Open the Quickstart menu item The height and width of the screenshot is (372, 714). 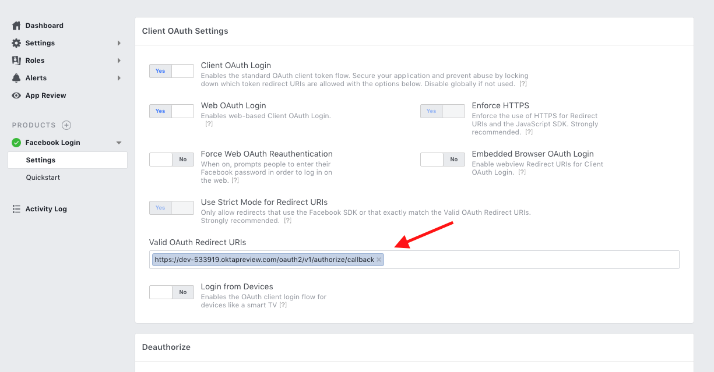click(43, 178)
